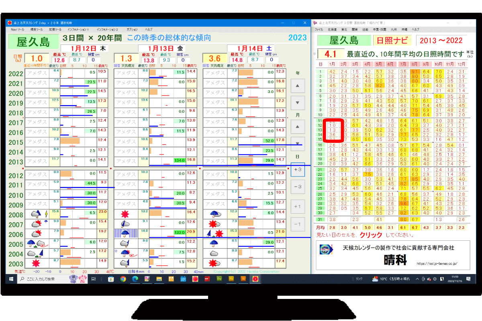Image resolution: width=482 pixels, height=321 pixels.
Task: Click the year down arrow button
Action: pos(297,103)
